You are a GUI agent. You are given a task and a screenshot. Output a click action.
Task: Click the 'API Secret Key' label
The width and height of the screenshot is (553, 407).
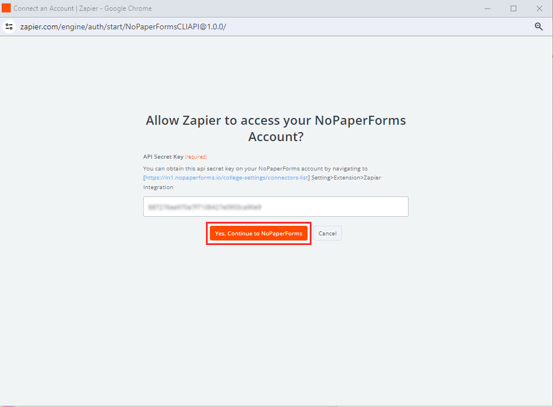[163, 156]
